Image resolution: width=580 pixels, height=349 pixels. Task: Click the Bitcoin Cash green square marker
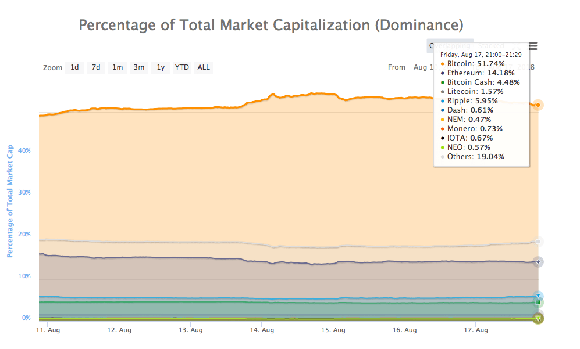click(538, 303)
